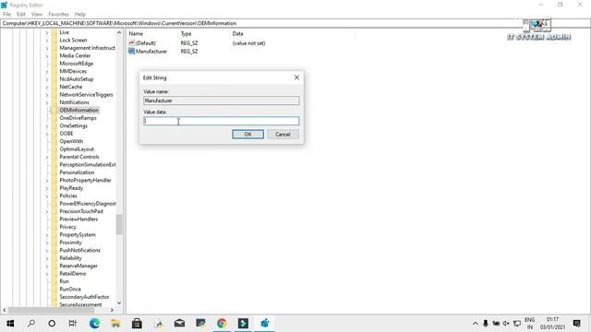Screen dimensions: 591x332
Task: Click the RetailDemo folder icon
Action: (x=54, y=274)
